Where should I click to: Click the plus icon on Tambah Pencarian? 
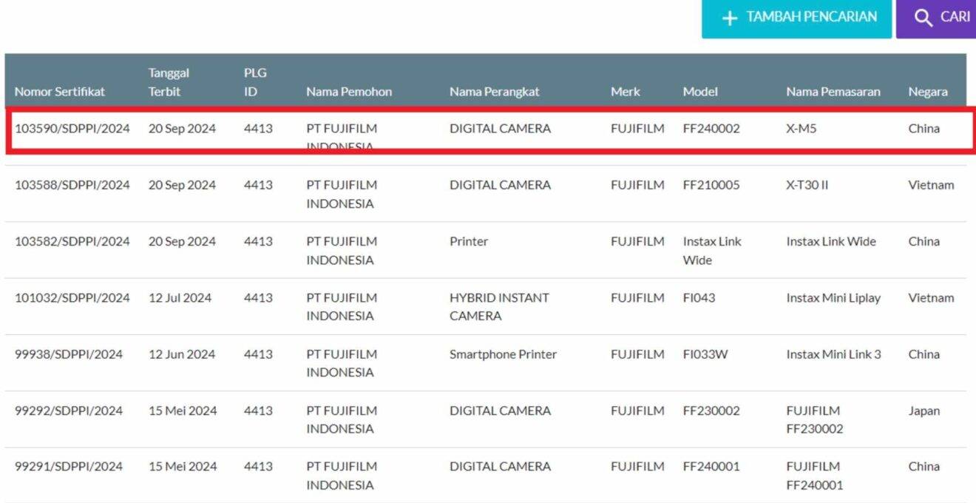[729, 18]
